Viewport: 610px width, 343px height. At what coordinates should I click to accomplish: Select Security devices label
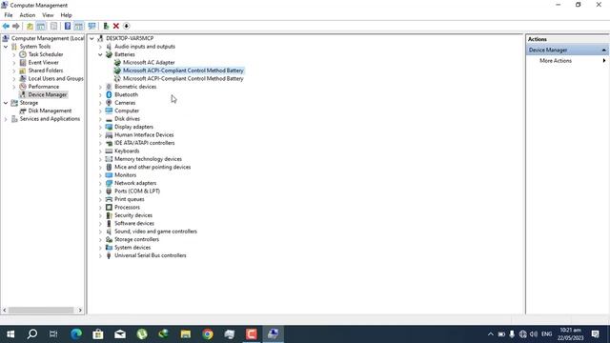[x=133, y=215]
